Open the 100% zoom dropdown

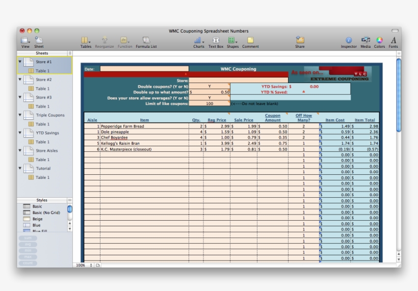[84, 265]
